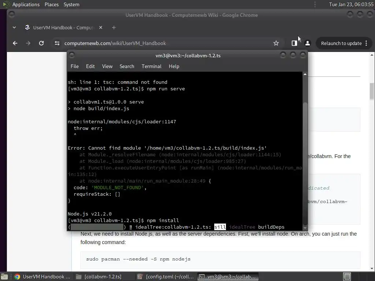
Task: Click the forward navigation arrow in Chrome
Action: 28,43
